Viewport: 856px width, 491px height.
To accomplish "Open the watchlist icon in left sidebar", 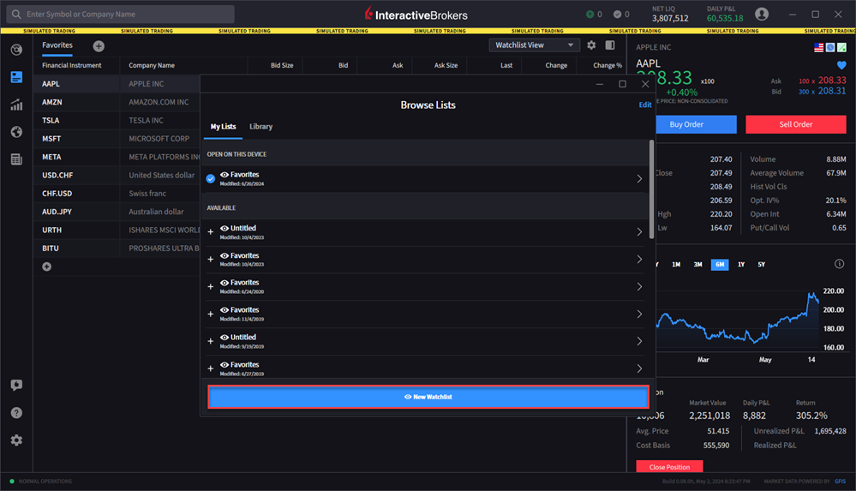I will click(x=16, y=77).
